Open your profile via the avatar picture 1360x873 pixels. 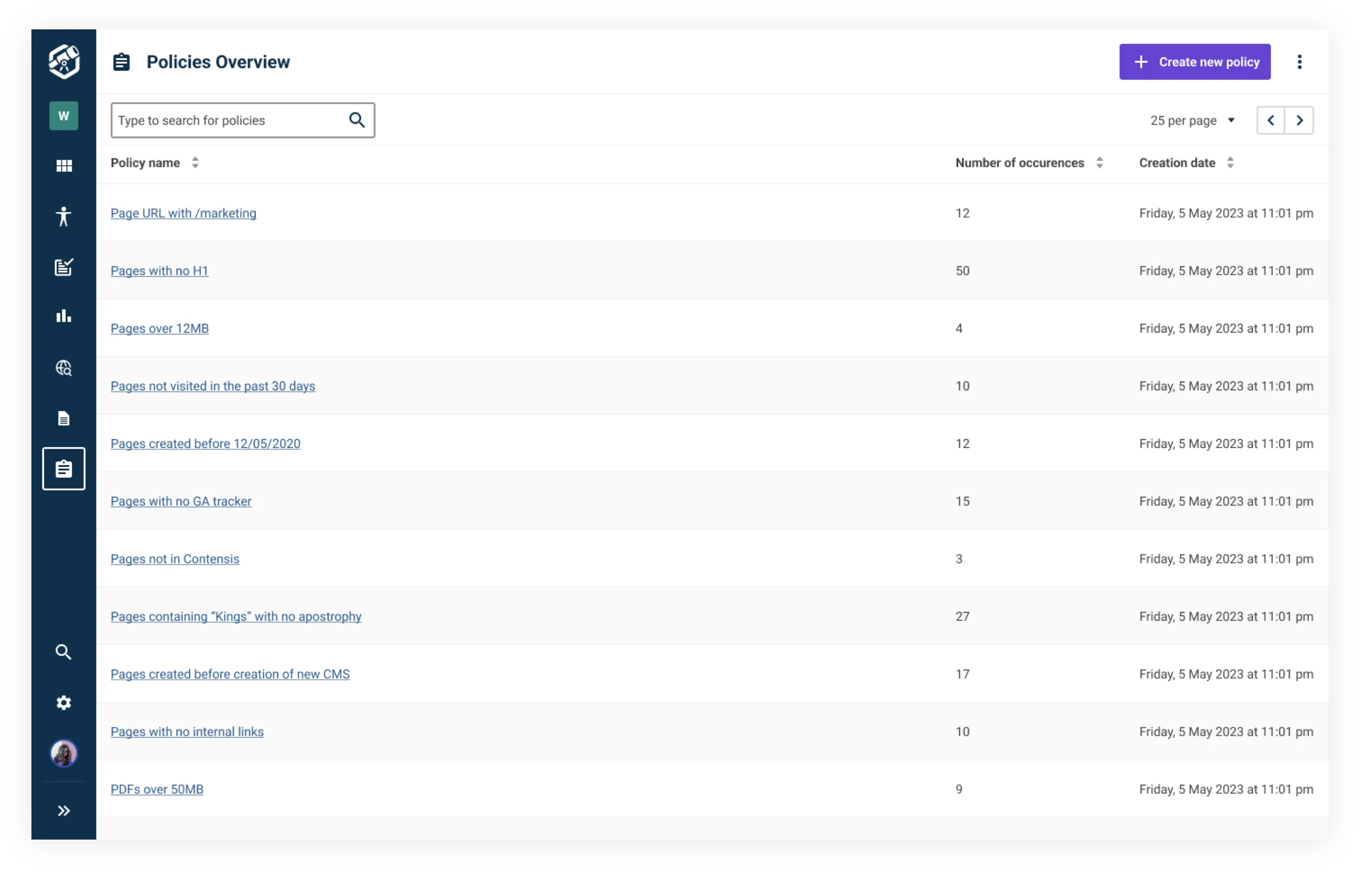[63, 753]
